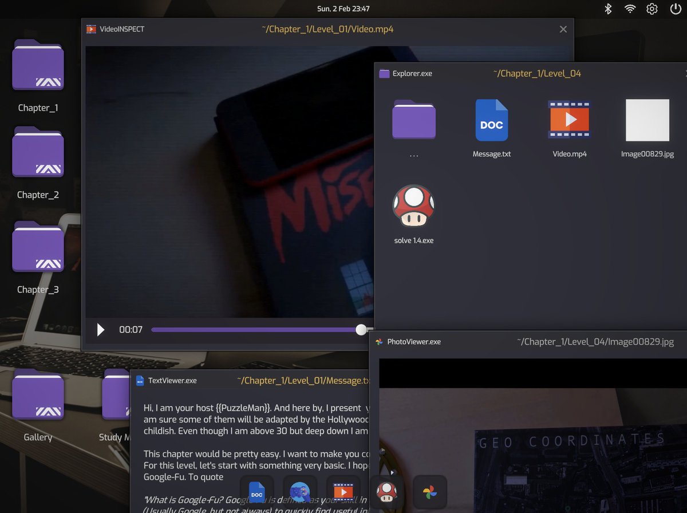The width and height of the screenshot is (687, 513).
Task: Open Image00829.jpg thumbnail in Explorer
Action: coord(647,120)
